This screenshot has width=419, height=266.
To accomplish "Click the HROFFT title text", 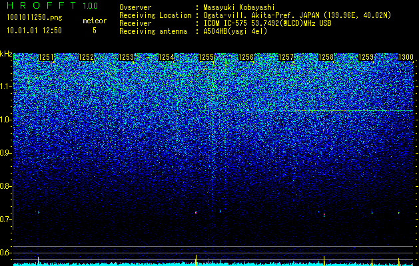I will tap(42, 5).
